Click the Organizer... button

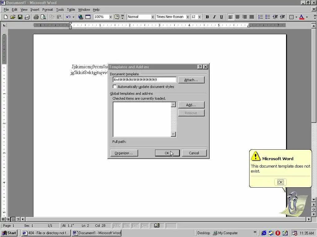coord(124,153)
